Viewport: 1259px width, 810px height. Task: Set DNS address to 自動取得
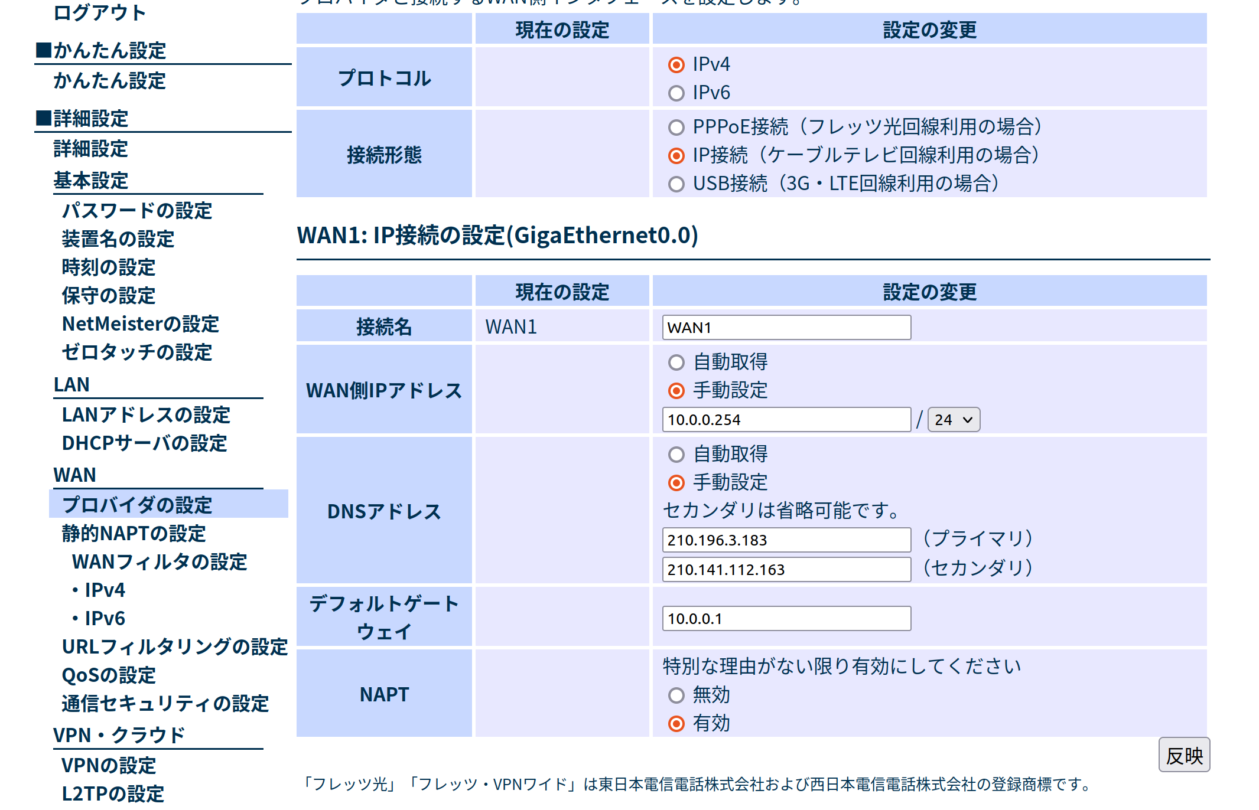676,454
